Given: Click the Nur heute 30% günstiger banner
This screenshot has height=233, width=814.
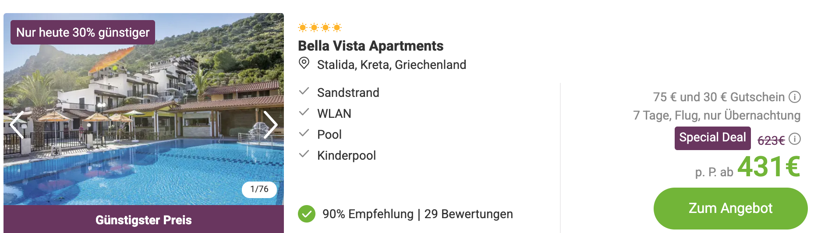Looking at the screenshot, I should click(83, 32).
